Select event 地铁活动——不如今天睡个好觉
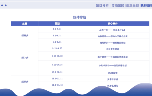152x96 pixels. click(113, 36)
